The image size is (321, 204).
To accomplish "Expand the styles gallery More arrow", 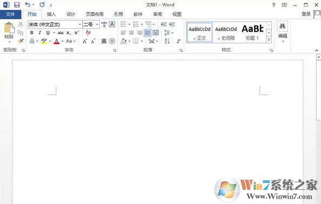I will (x=269, y=40).
